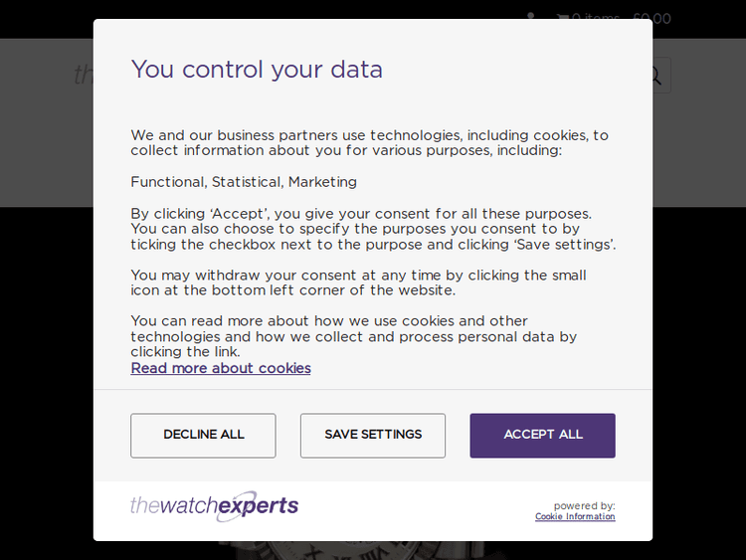
Task: Click the paragraph about withdrawing your consent
Action: tap(358, 282)
